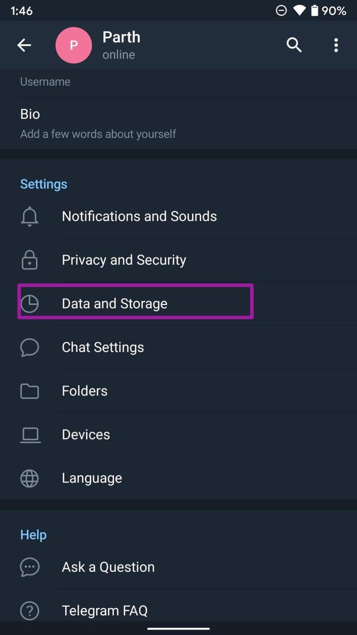Image resolution: width=357 pixels, height=635 pixels.
Task: Click the Language globe icon
Action: tap(30, 478)
